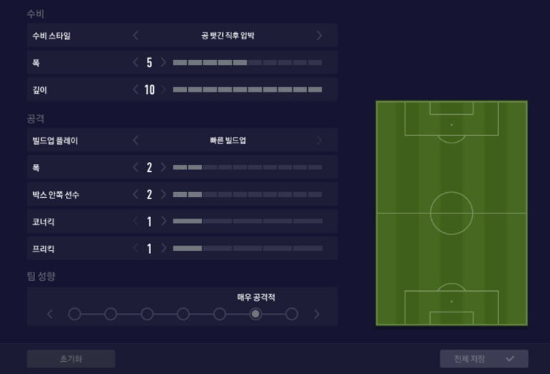Switch 수비 스타일 to next option
Viewport: 550px width, 374px height.
coord(319,35)
